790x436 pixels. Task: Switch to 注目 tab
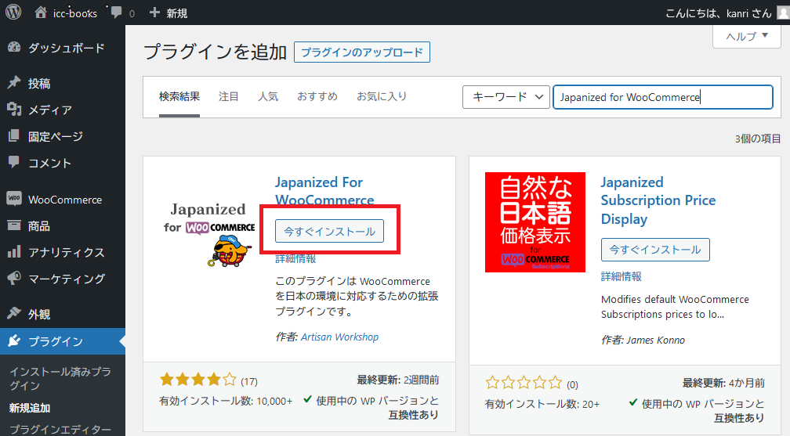click(x=229, y=96)
